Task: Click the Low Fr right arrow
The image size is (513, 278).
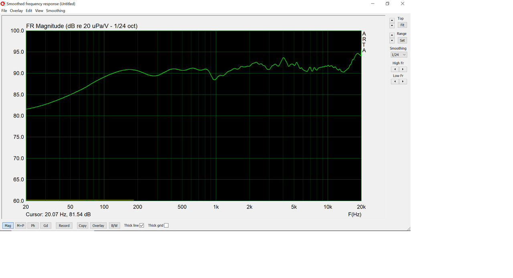Action: point(403,81)
